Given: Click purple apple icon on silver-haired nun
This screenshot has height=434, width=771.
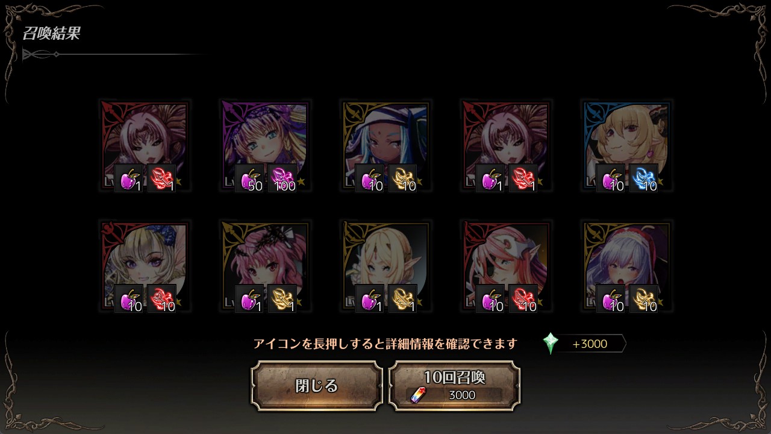Looking at the screenshot, I should (x=611, y=299).
